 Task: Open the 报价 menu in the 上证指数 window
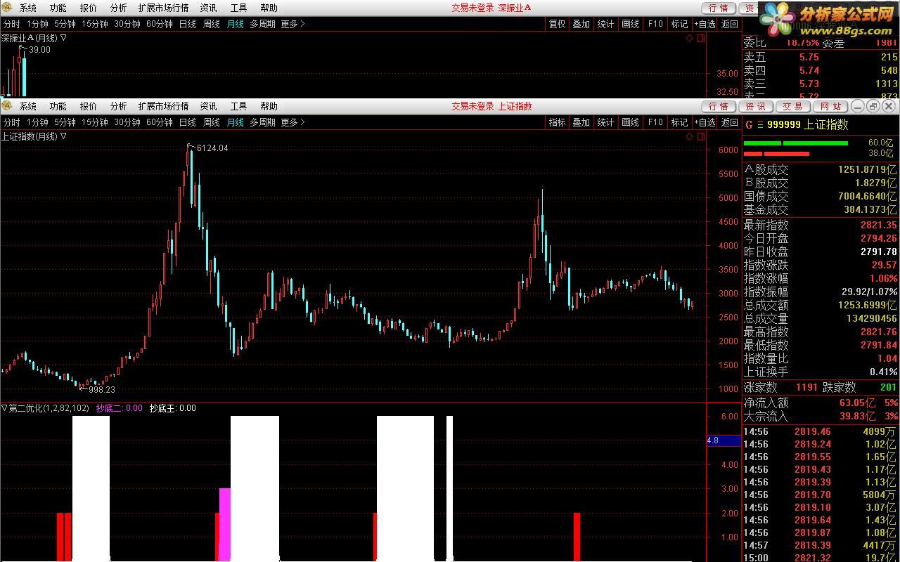tap(88, 106)
